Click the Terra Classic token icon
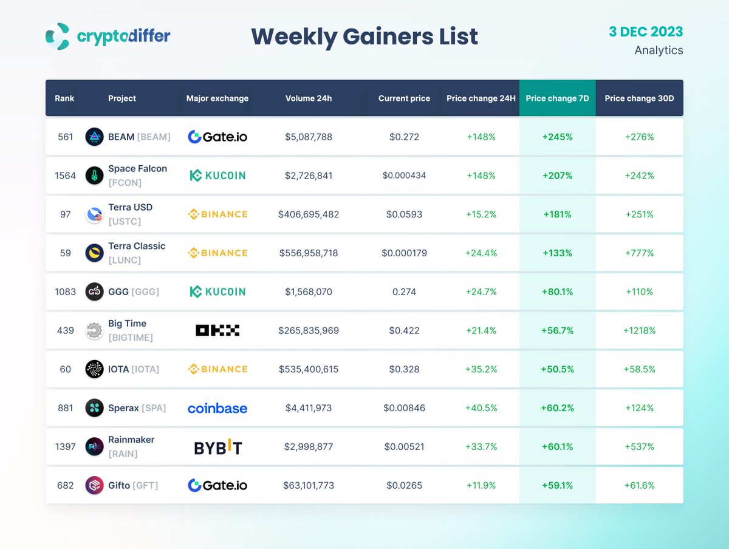Screen dimensions: 729x549 [x=95, y=253]
